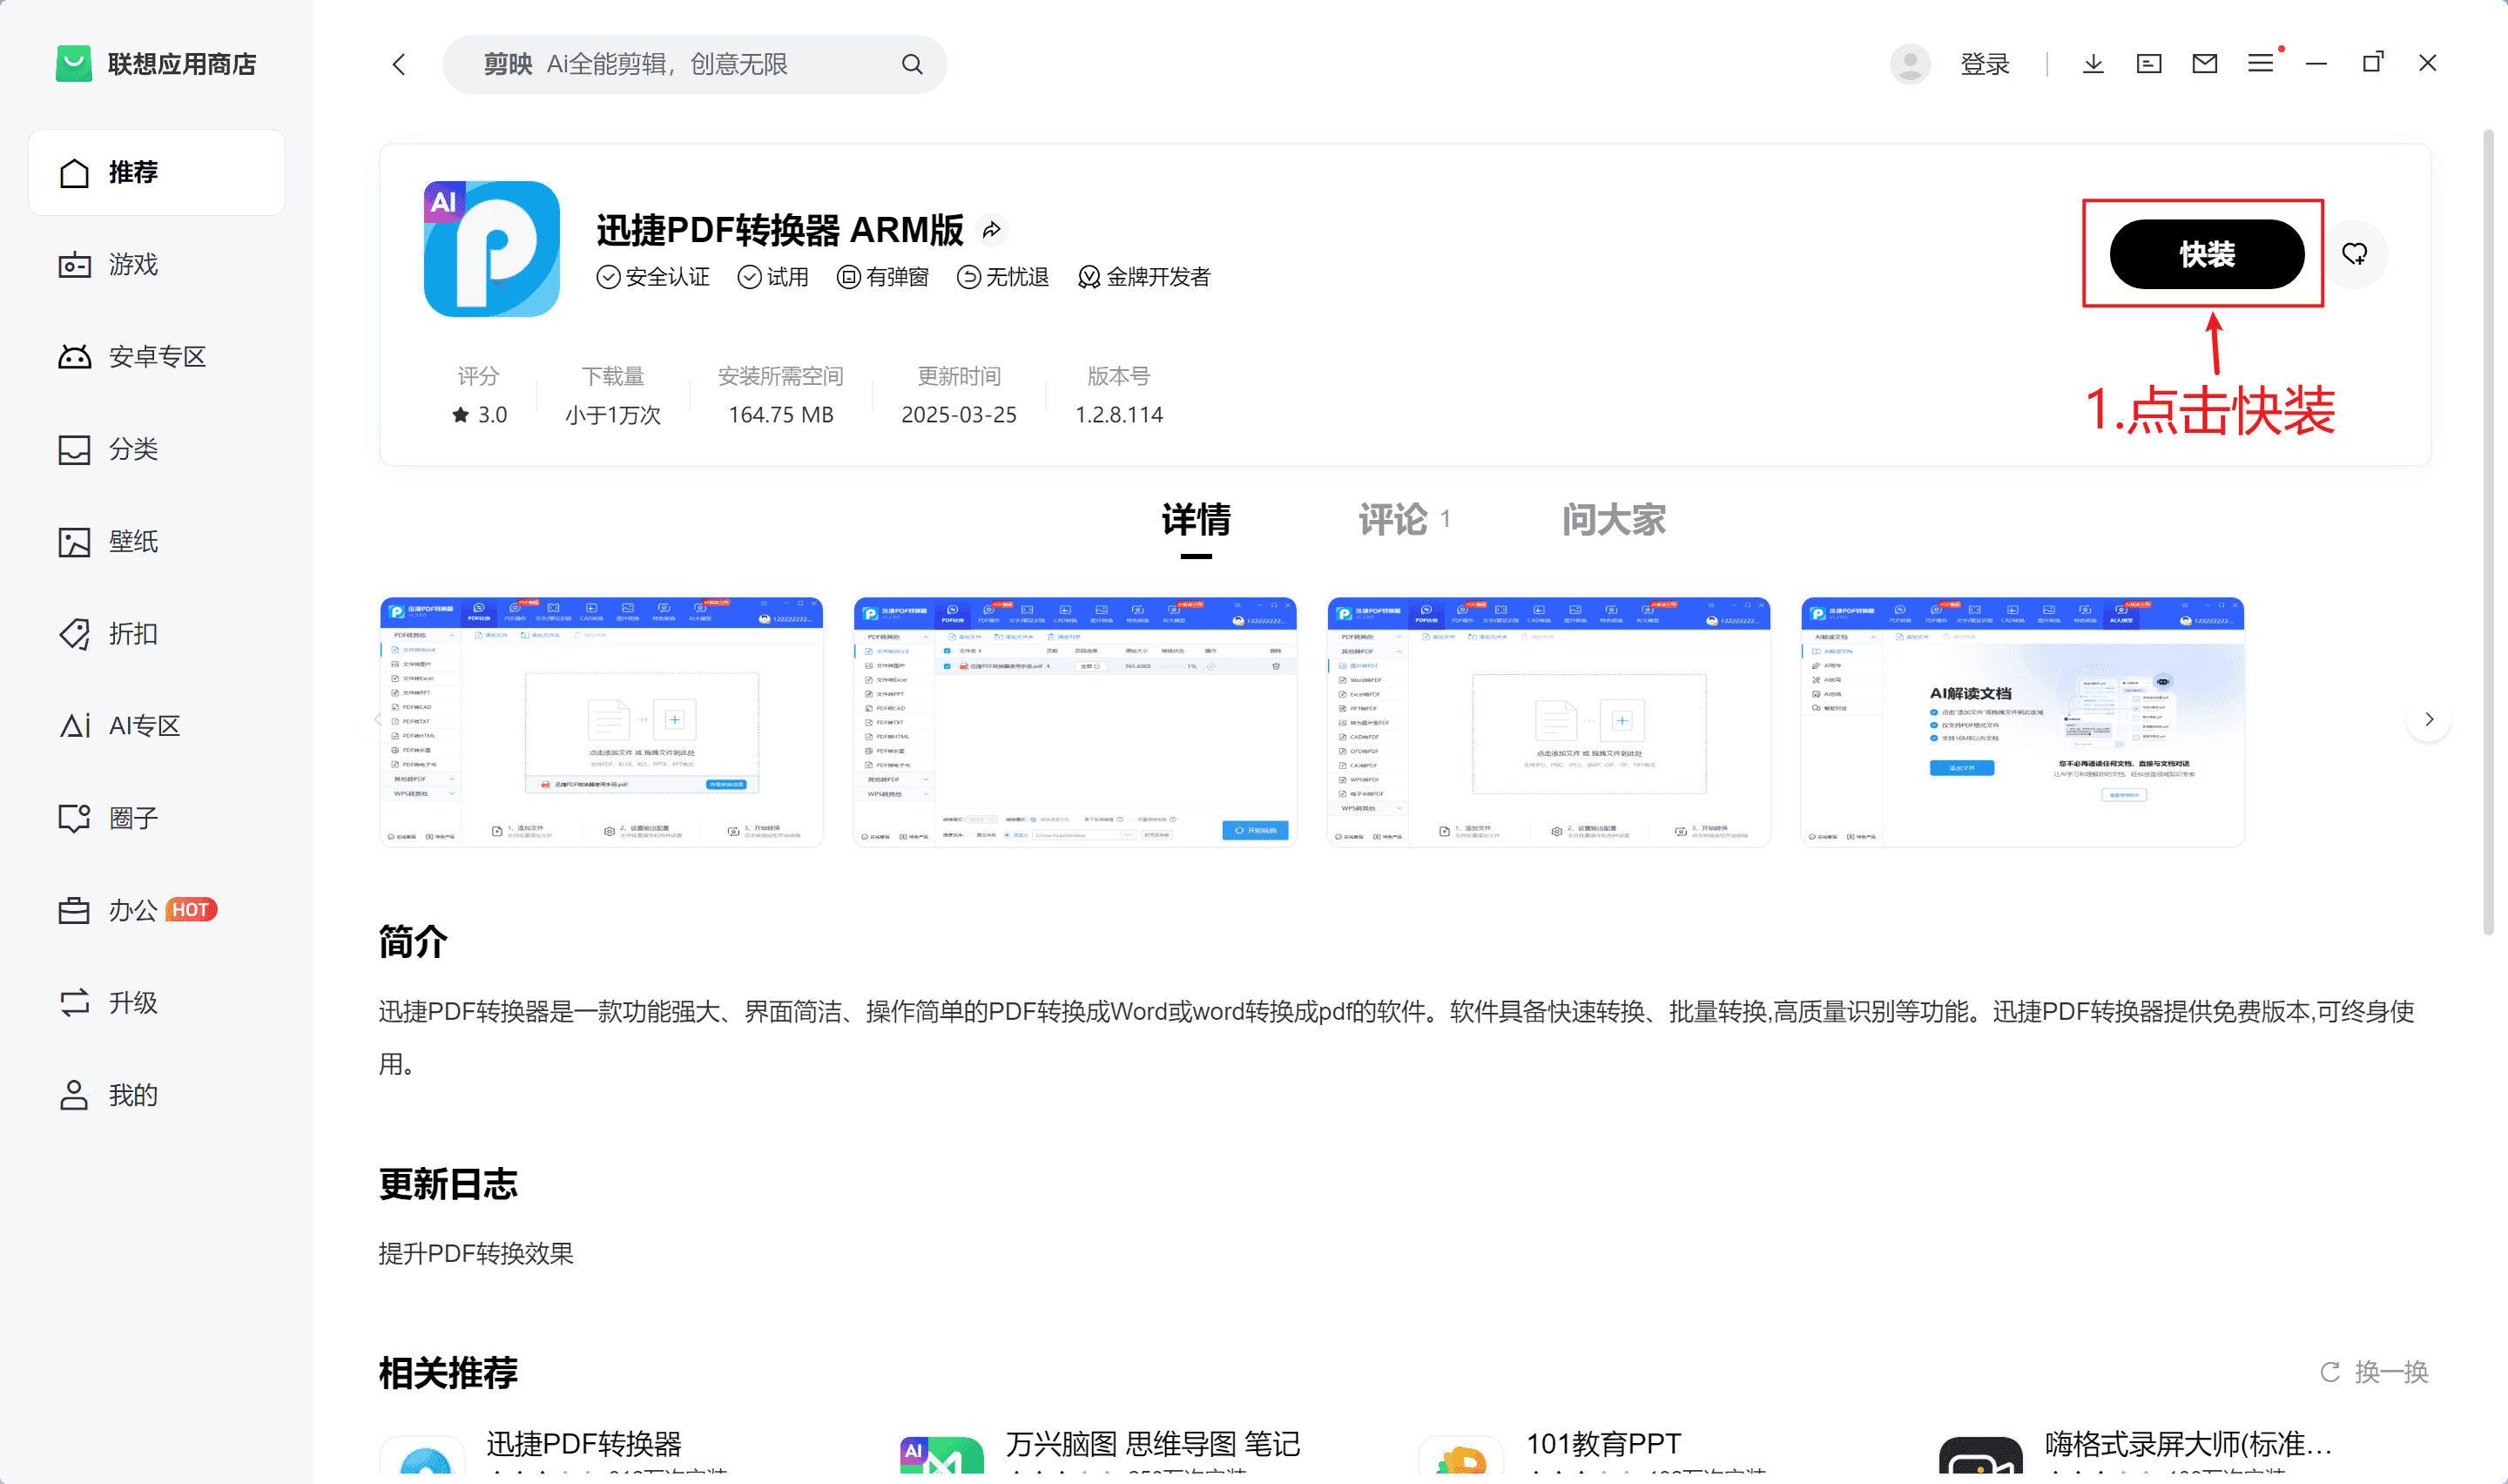This screenshot has width=2508, height=1484.
Task: Open the mail messages icon
Action: click(2204, 64)
